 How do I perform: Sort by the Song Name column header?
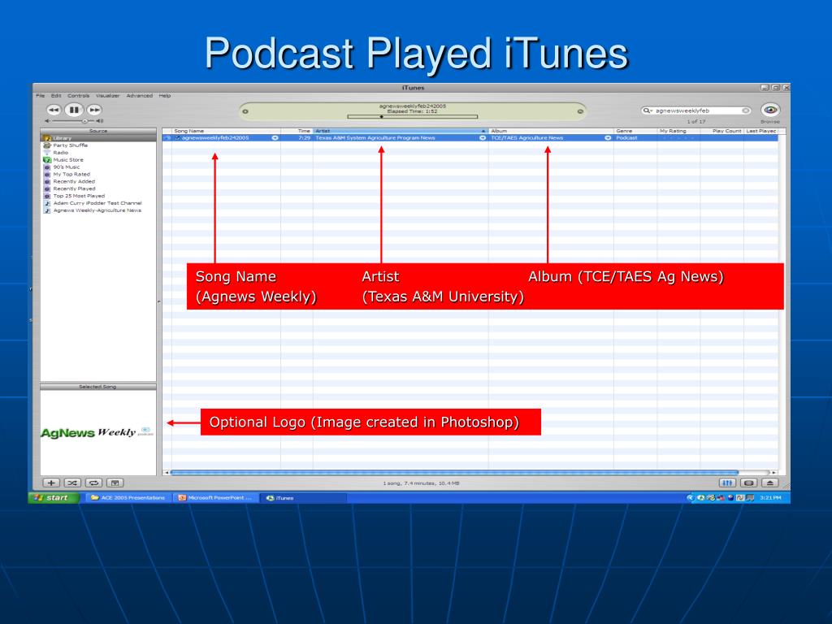point(226,131)
